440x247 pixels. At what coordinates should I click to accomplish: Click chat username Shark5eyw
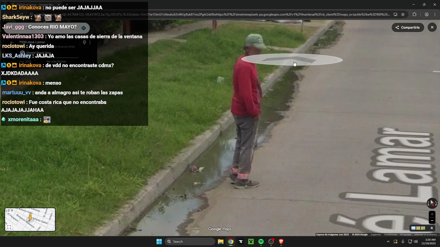[x=15, y=17]
